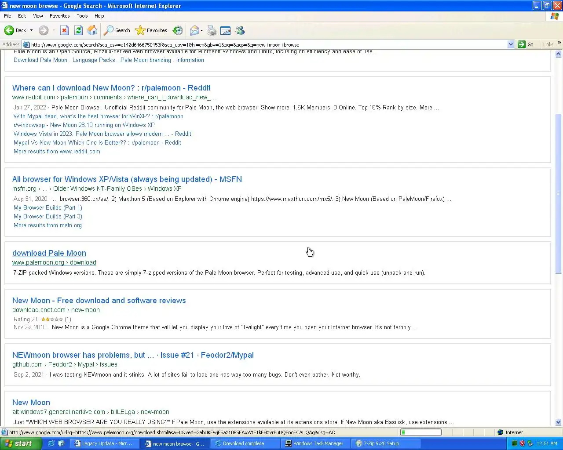Viewport: 563px width, 450px height.
Task: Click the page loading progress bar
Action: click(421, 432)
